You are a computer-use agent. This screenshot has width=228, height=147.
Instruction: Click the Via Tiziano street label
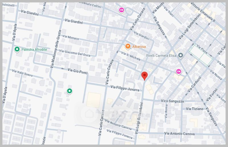[x=194, y=109]
